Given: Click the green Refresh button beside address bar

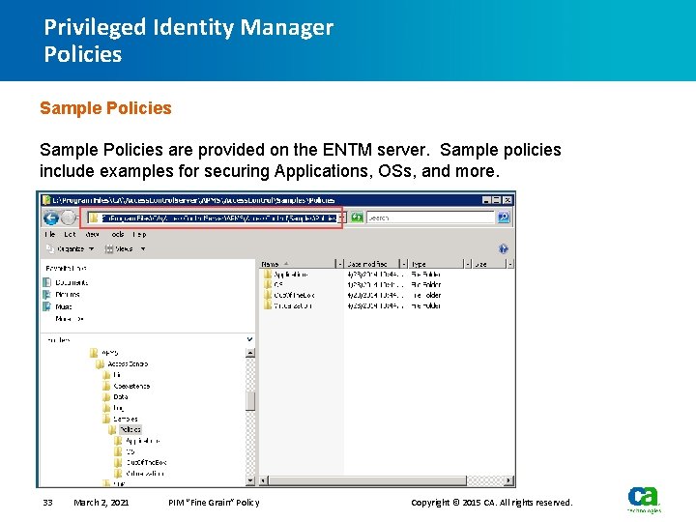Looking at the screenshot, I should click(x=357, y=217).
